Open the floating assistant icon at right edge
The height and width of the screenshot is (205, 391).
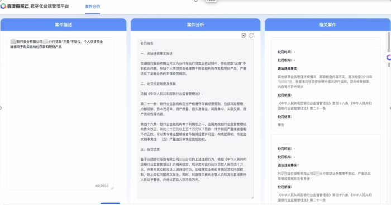[388, 58]
